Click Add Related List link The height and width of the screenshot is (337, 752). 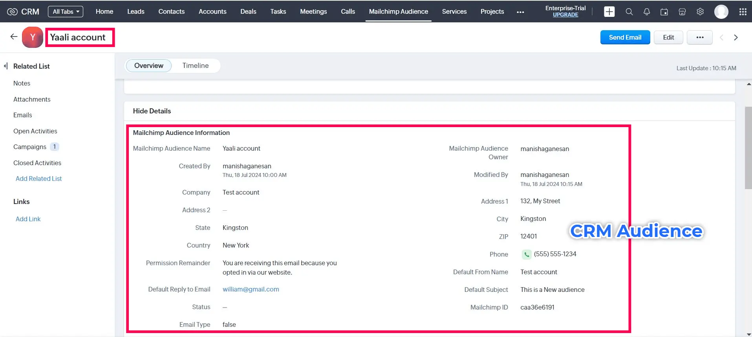click(x=39, y=179)
